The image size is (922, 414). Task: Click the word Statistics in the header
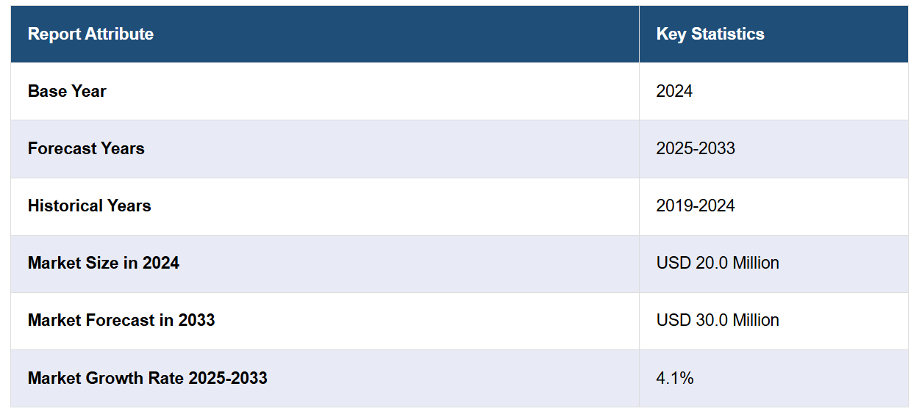click(x=727, y=34)
